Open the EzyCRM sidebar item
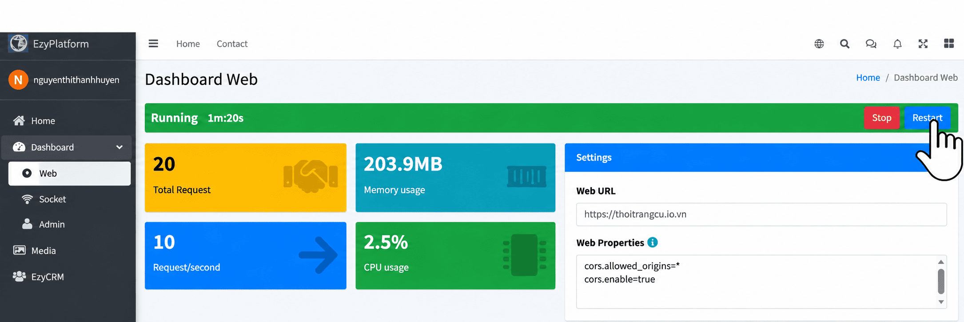Screen dimensions: 964x322 67,277
